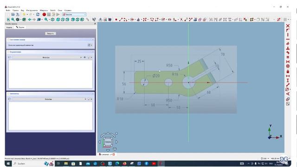
Task: Click the isometric view cube icon
Action: click(x=52, y=19)
